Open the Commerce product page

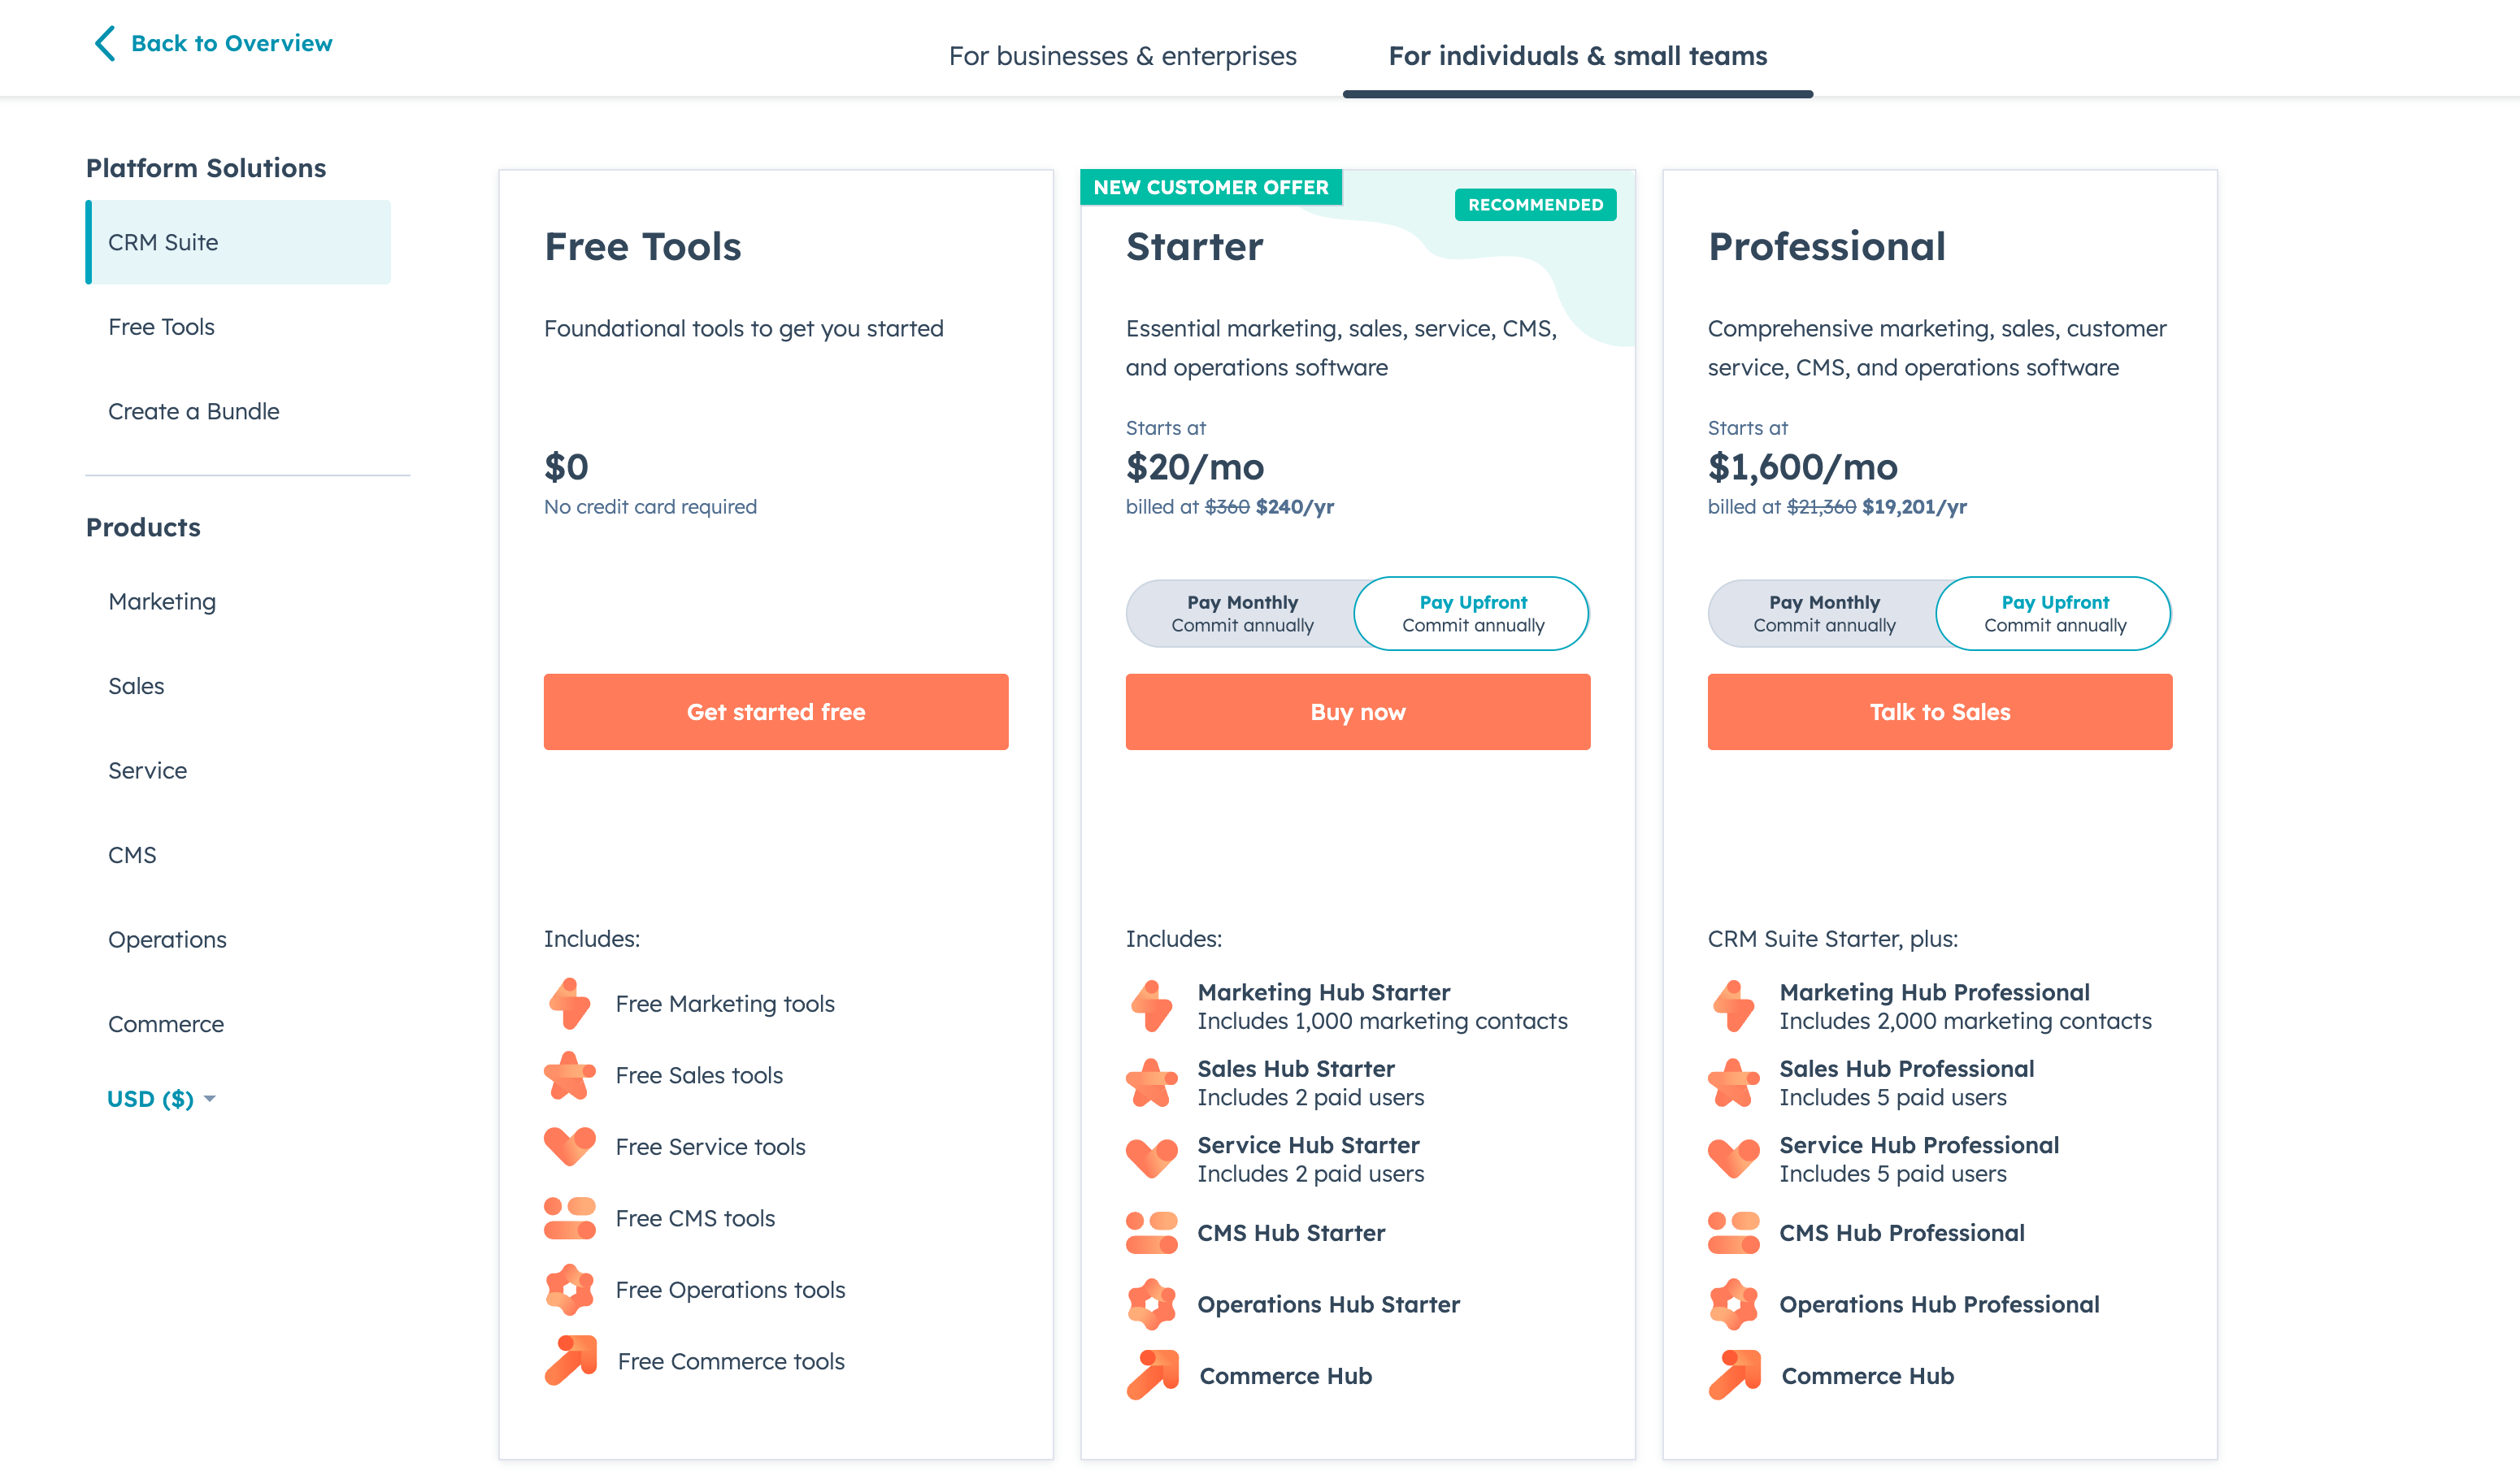point(166,1024)
